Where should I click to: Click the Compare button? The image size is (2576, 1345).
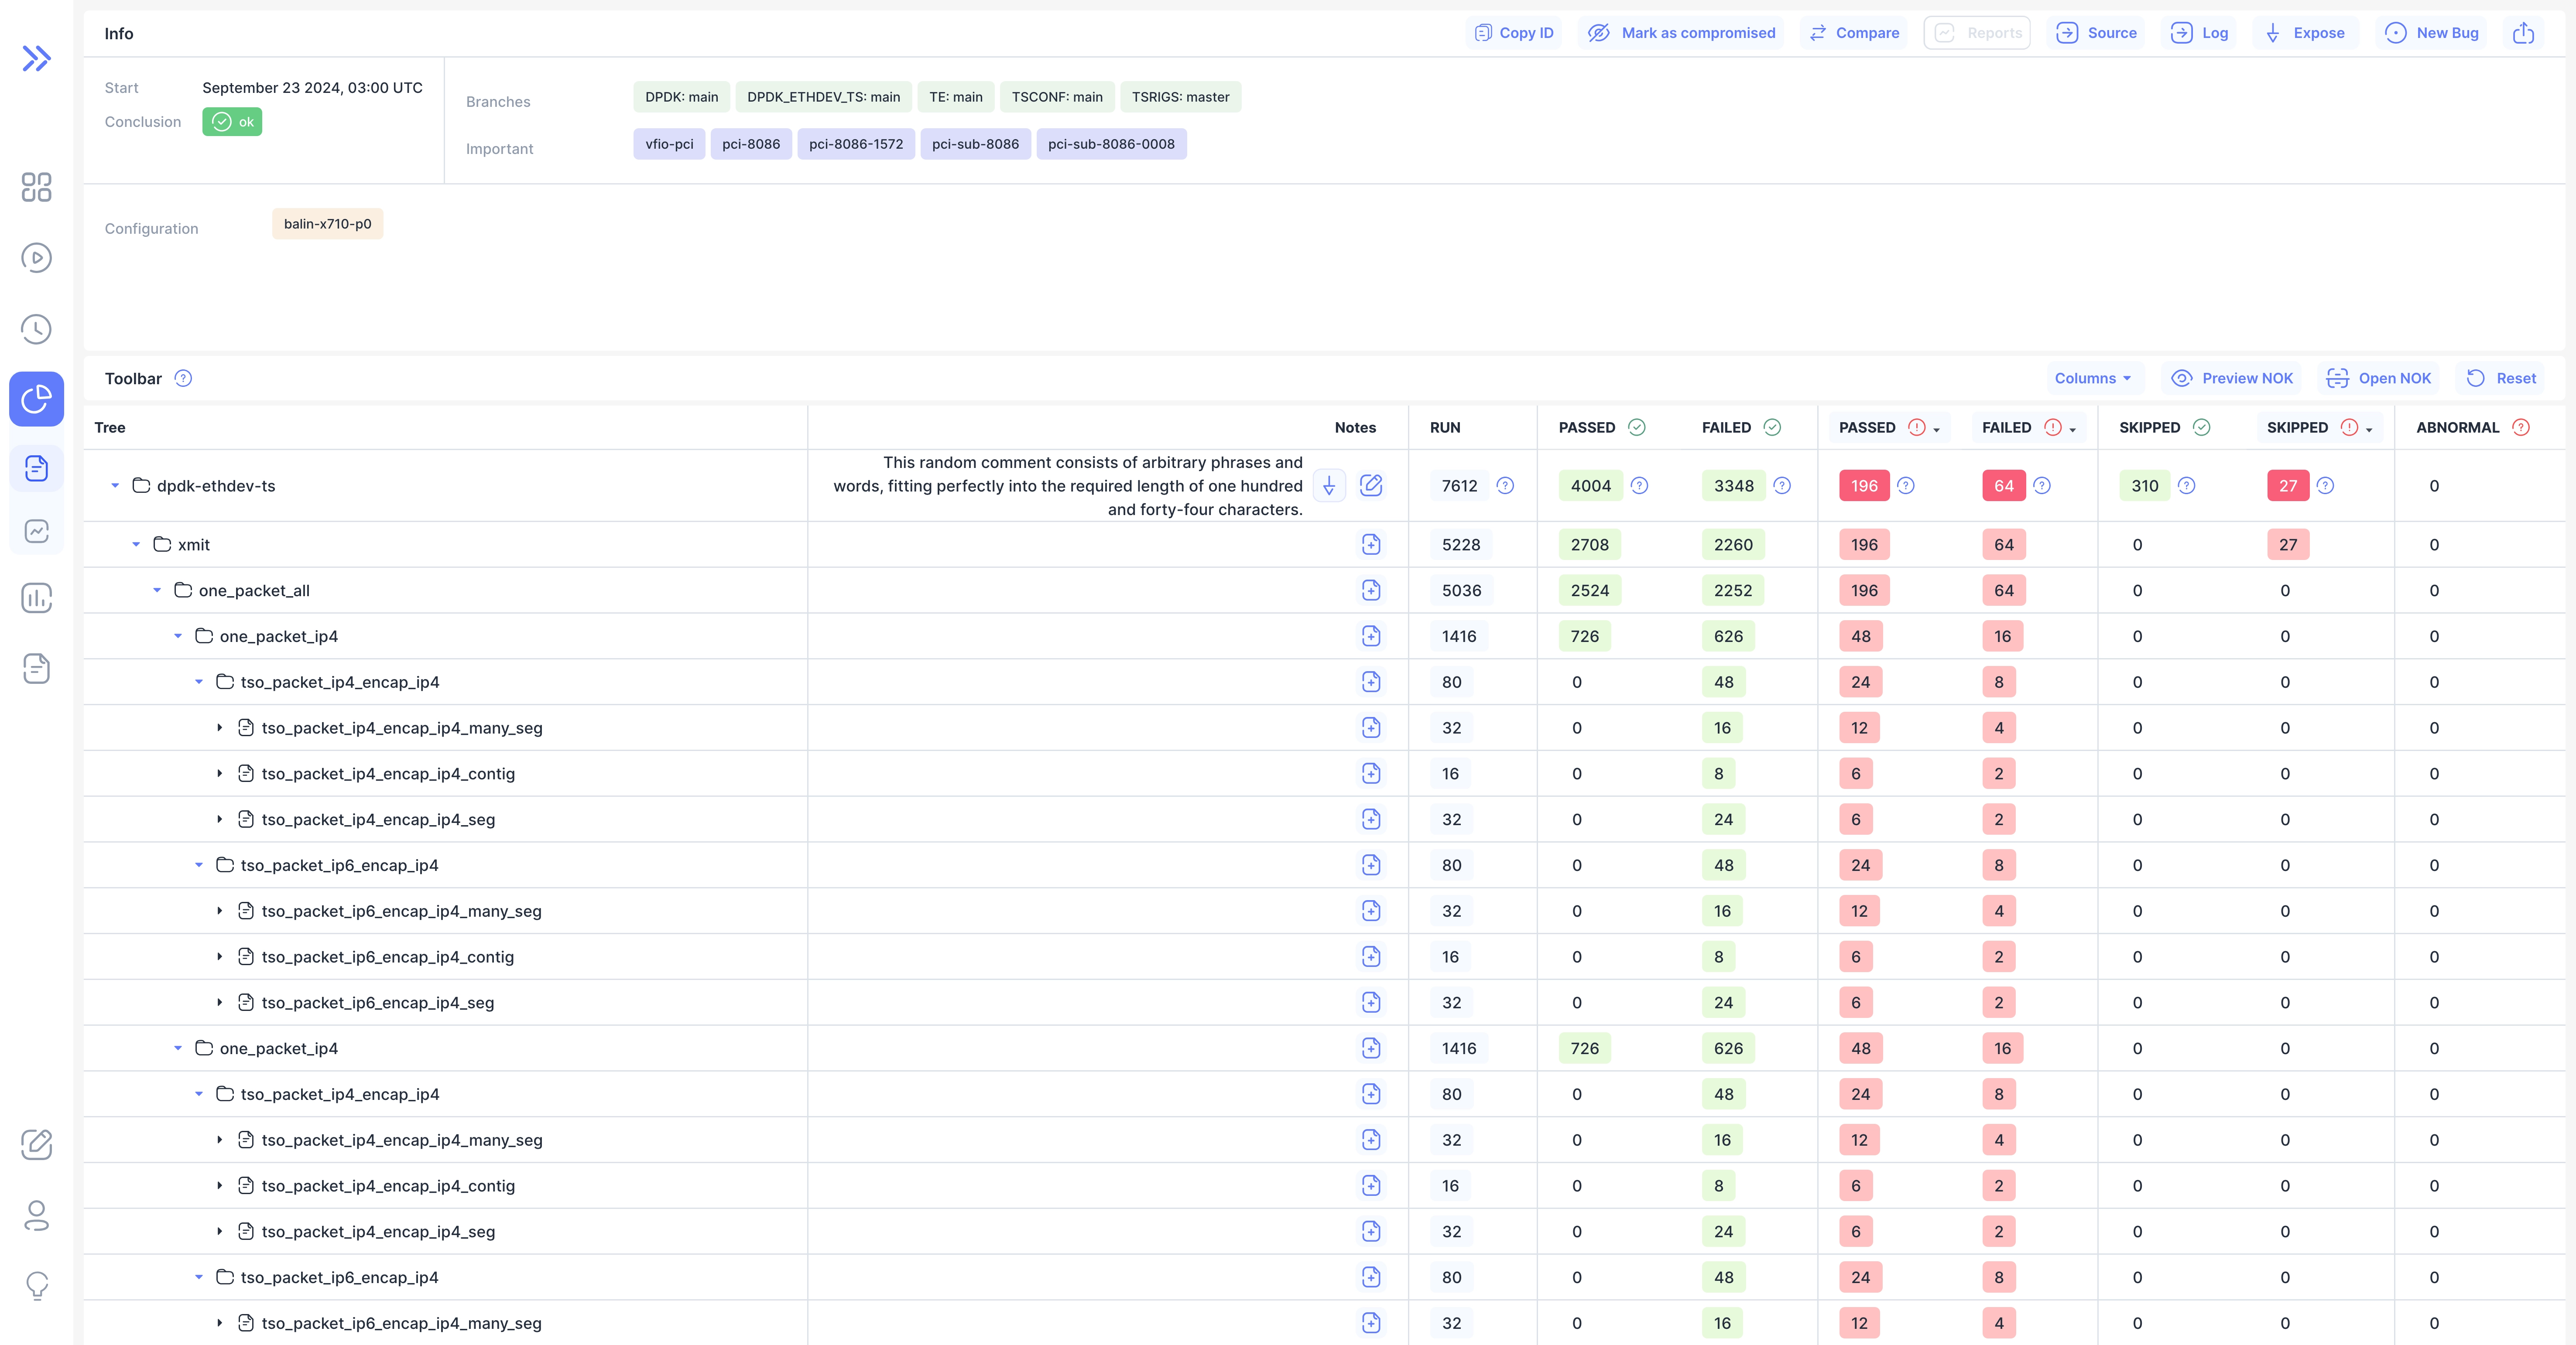(1854, 33)
